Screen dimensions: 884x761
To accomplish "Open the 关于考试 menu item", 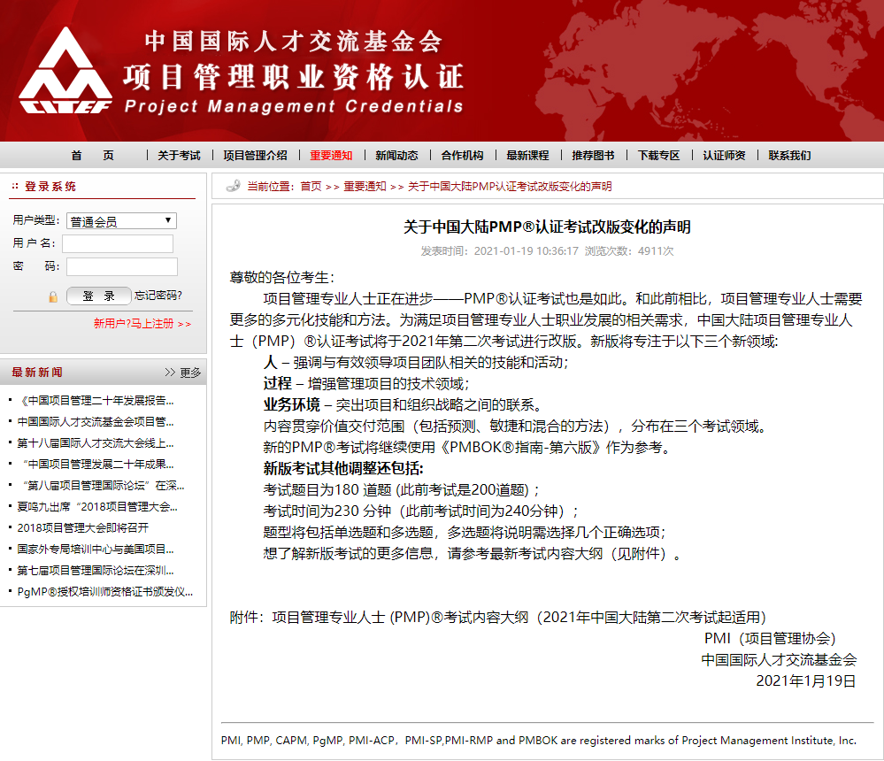I will (179, 156).
